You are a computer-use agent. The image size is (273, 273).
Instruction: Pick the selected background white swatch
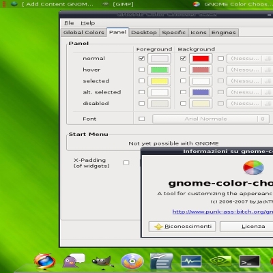[x=201, y=81]
